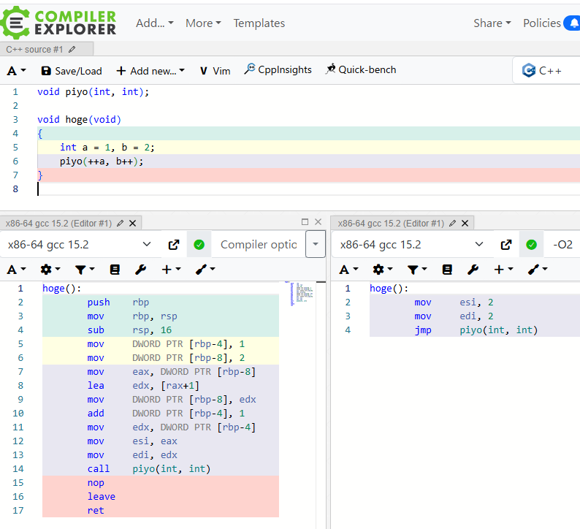Open the C++ language selector
The image size is (580, 529).
click(x=546, y=70)
